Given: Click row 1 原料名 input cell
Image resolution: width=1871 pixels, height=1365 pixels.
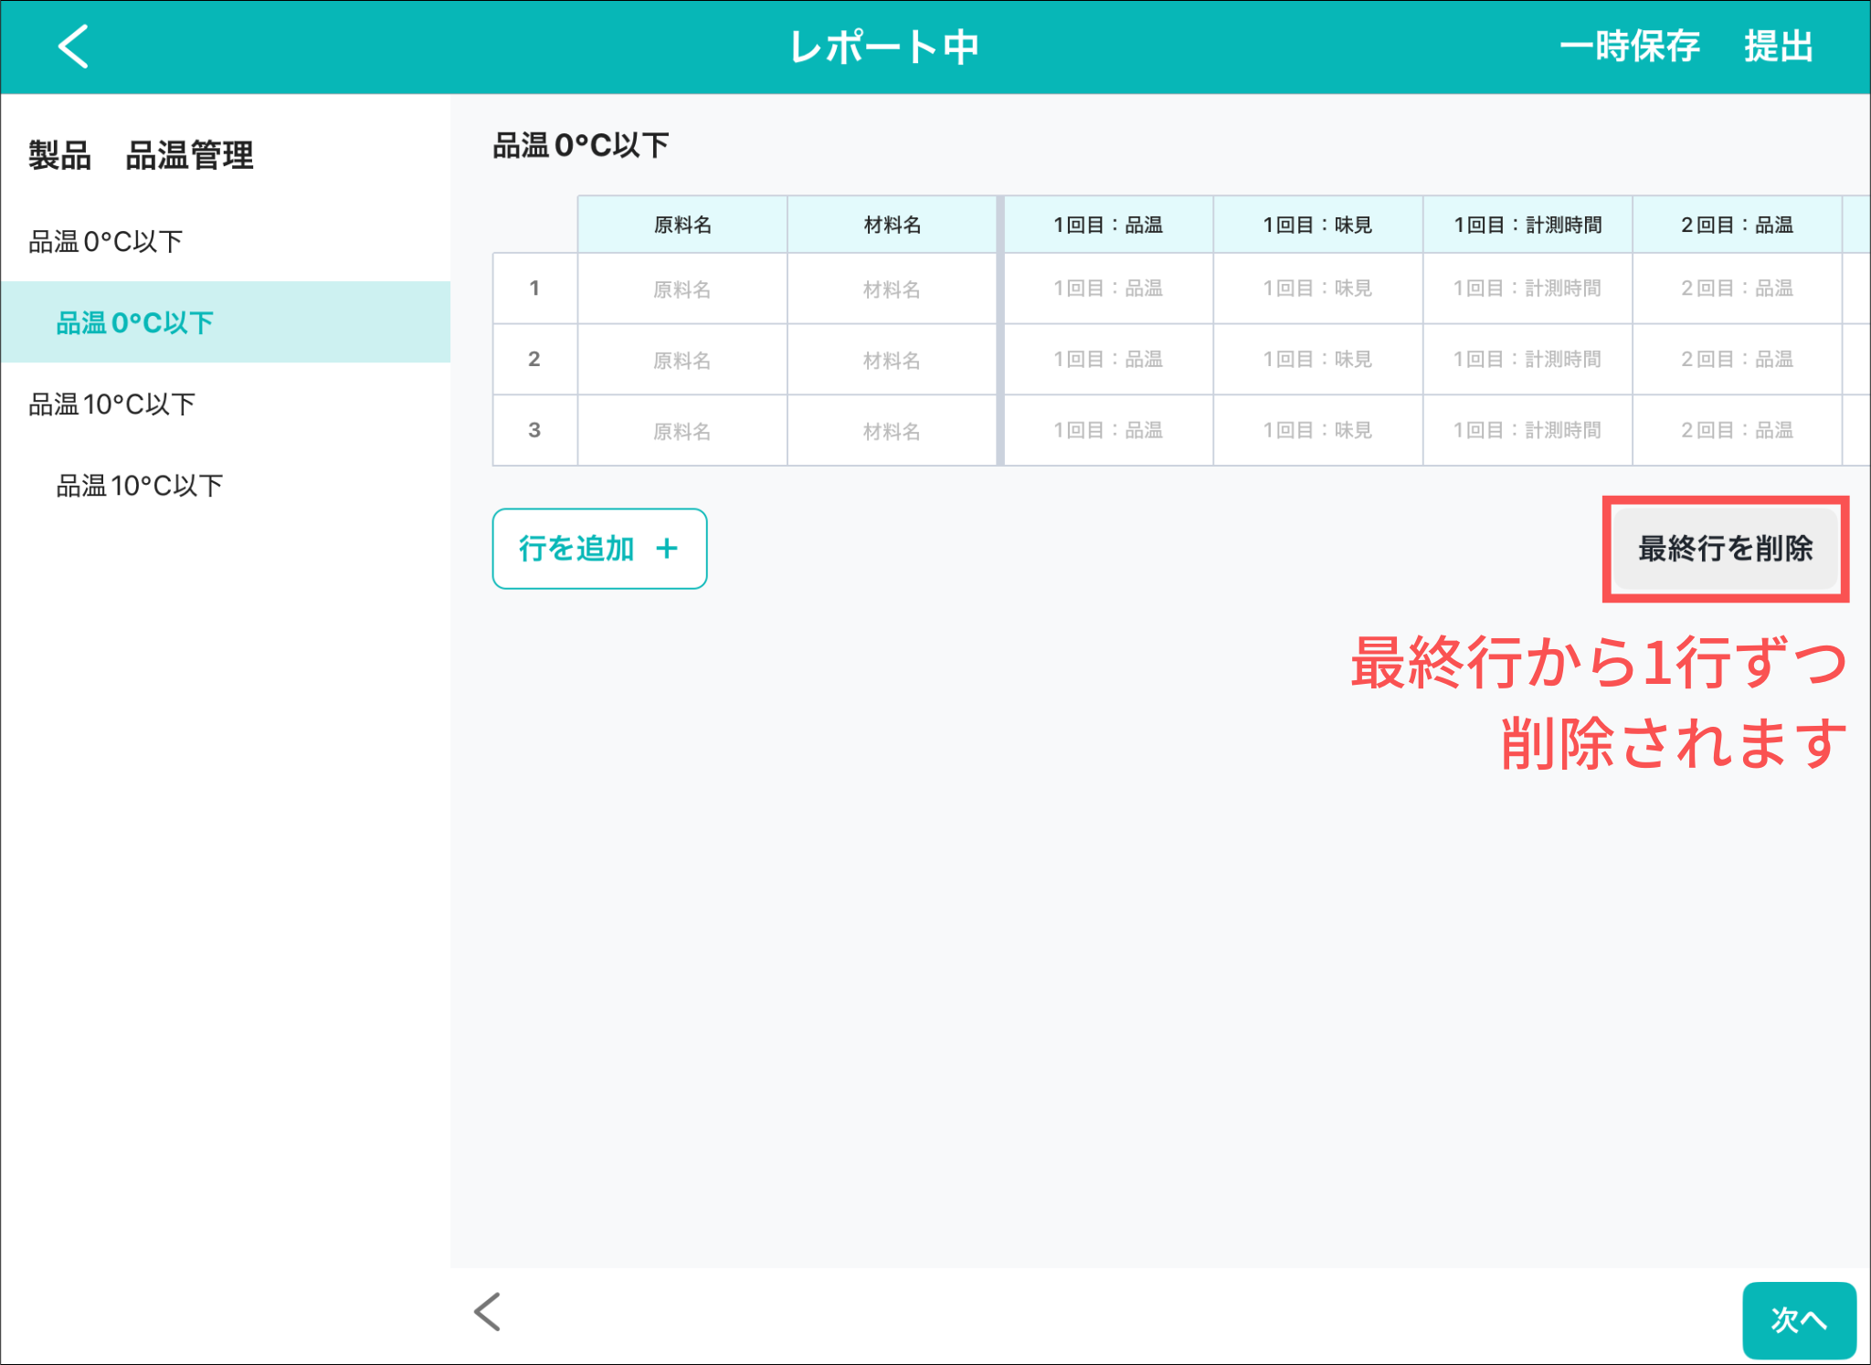Looking at the screenshot, I should point(682,289).
